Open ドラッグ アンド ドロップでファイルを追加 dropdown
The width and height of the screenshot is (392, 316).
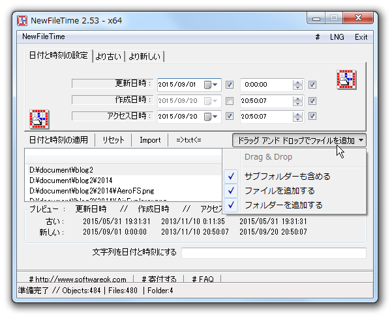[x=299, y=140]
